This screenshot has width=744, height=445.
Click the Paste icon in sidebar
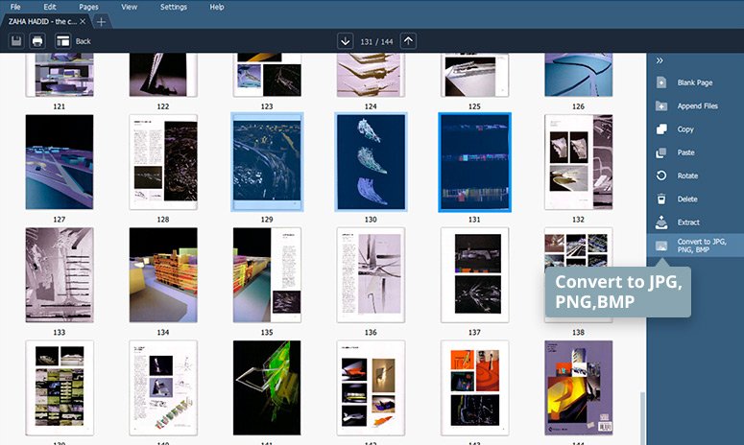(661, 152)
